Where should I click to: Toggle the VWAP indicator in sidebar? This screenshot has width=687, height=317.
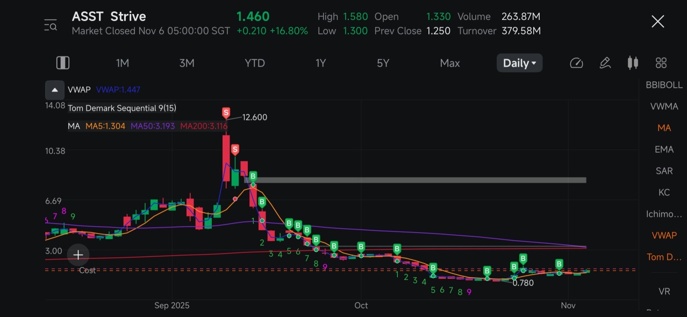click(664, 235)
